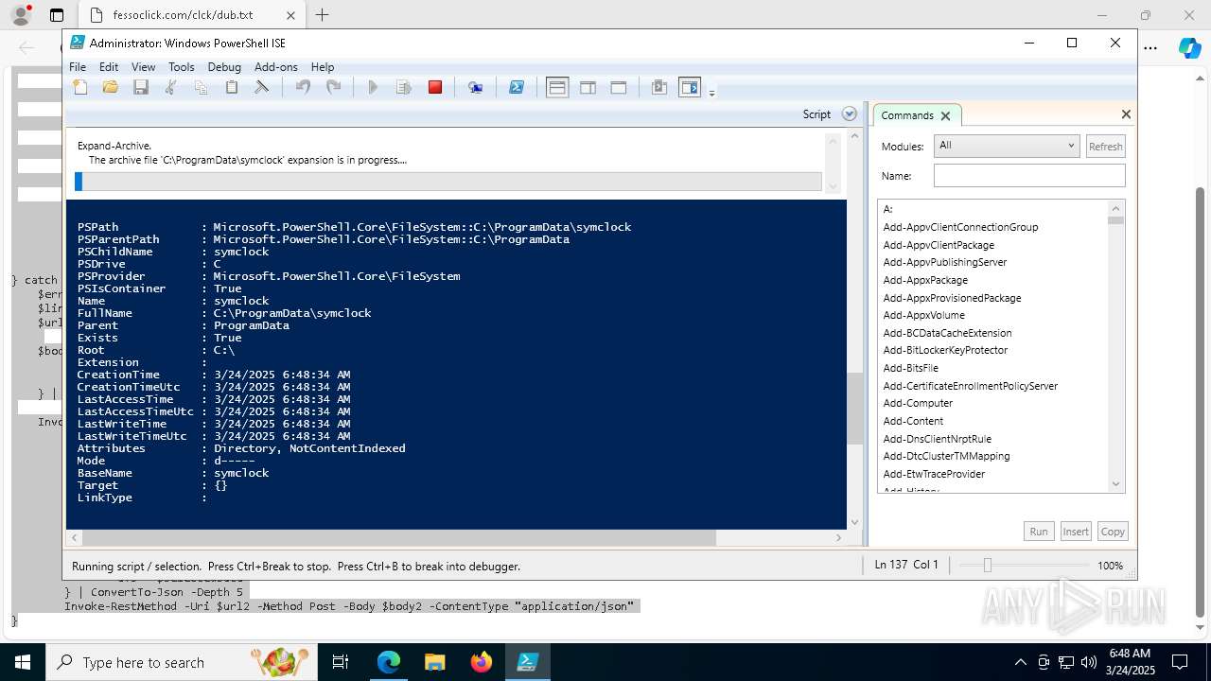Click the Windows Start button
The height and width of the screenshot is (681, 1211).
point(23,662)
